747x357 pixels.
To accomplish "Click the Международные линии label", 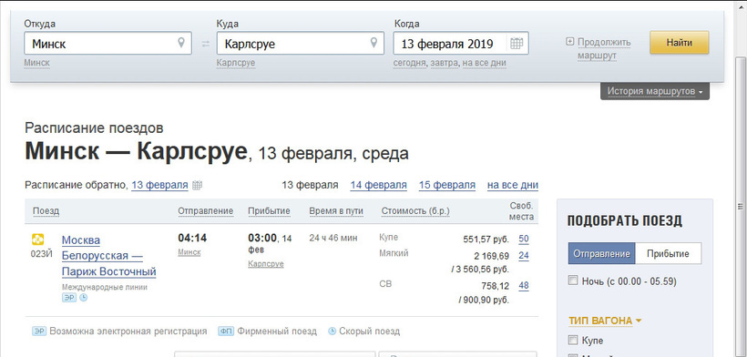I will 105,287.
